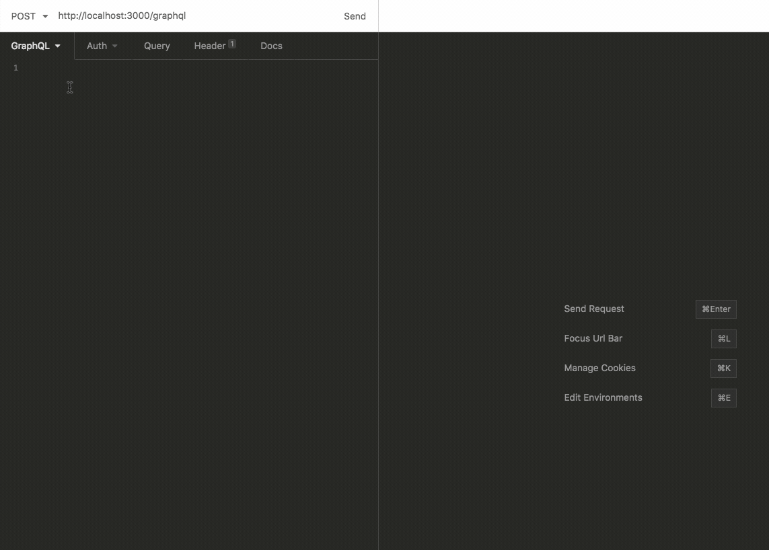Click the Edit Environments label
The height and width of the screenshot is (550, 769).
point(603,397)
